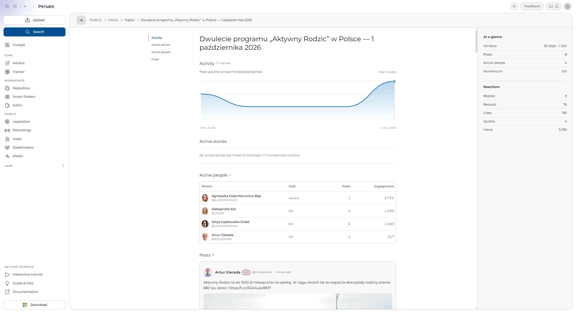Open the t.co link in Artur Gierada's post
Screen dimensions: 578x315
click(x=250, y=288)
